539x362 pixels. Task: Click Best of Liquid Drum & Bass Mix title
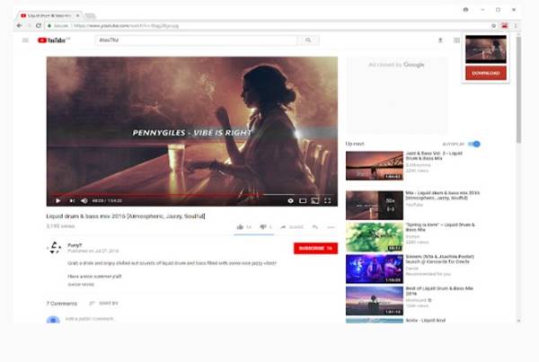439,291
